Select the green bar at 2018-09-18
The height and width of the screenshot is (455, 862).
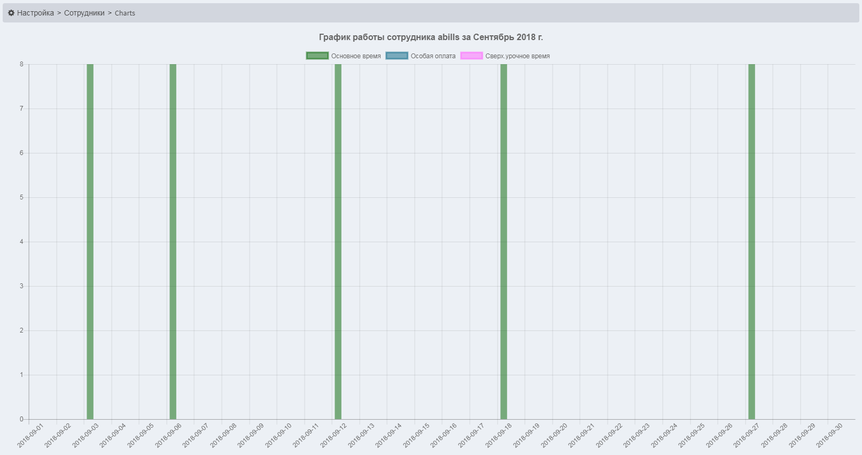click(503, 241)
